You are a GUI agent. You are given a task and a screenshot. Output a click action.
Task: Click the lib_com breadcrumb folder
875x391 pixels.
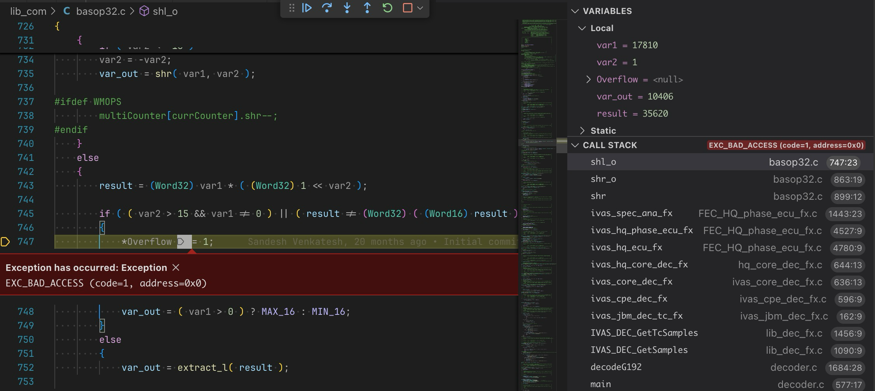click(28, 11)
